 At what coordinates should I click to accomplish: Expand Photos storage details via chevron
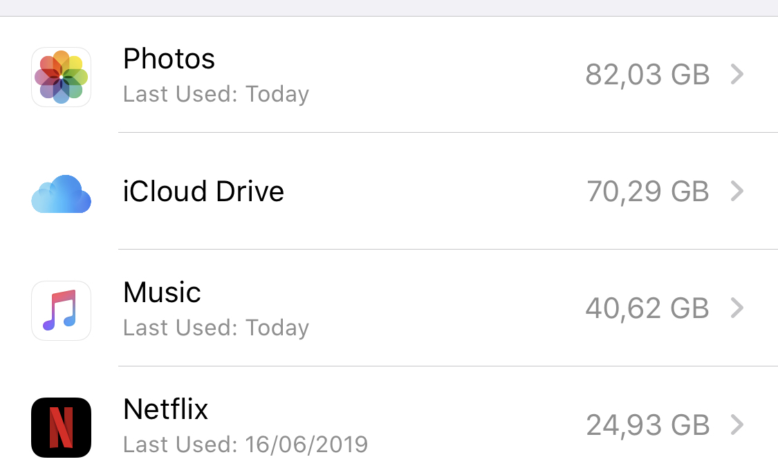click(x=737, y=74)
